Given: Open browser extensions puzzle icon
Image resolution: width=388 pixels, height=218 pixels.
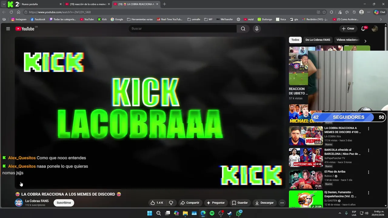Looking at the screenshot, I should click(331, 12).
